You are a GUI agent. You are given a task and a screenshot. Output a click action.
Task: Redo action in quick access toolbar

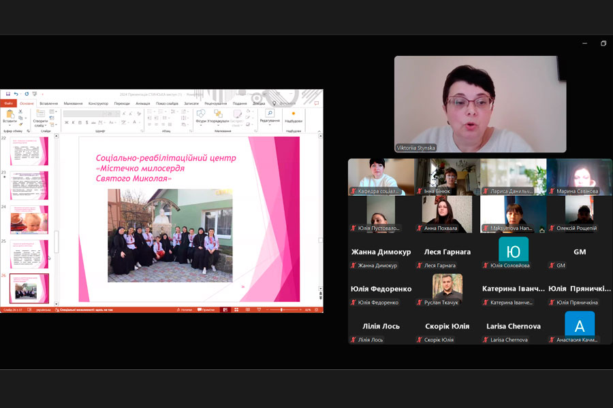(27, 94)
